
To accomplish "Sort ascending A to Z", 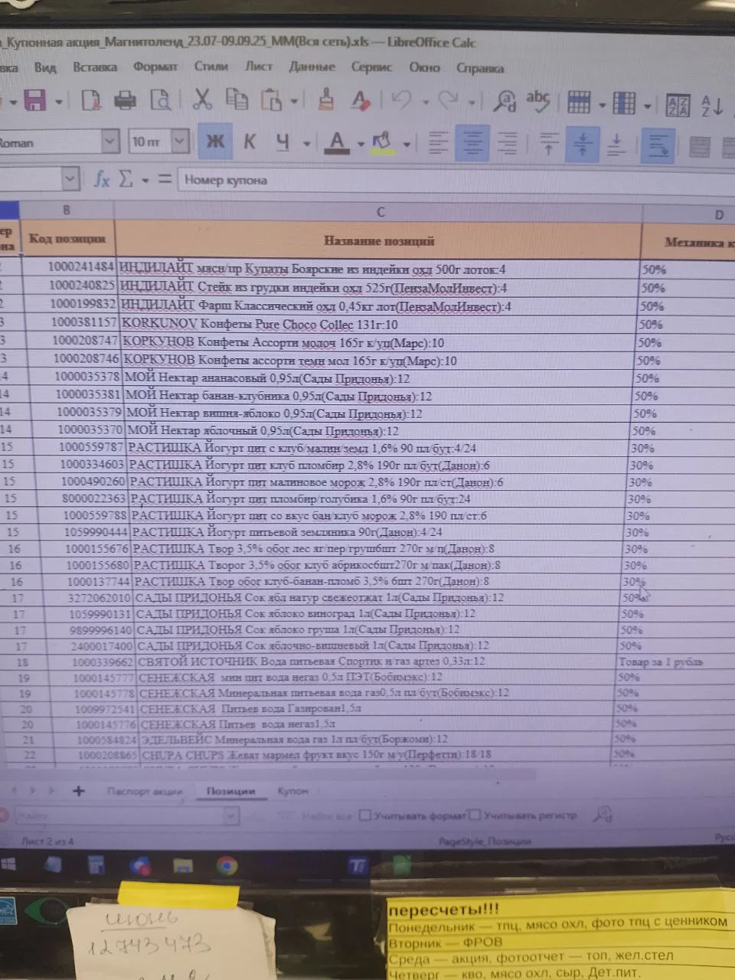I will click(x=712, y=106).
